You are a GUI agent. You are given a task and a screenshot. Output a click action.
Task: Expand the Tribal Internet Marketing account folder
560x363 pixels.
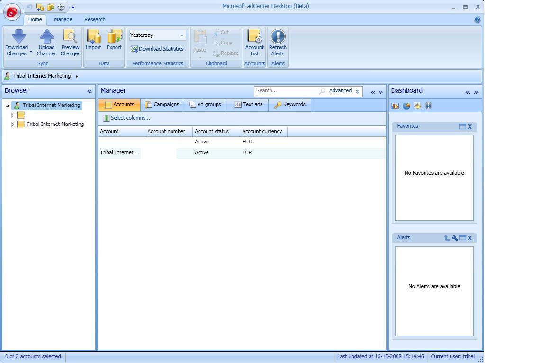point(12,124)
